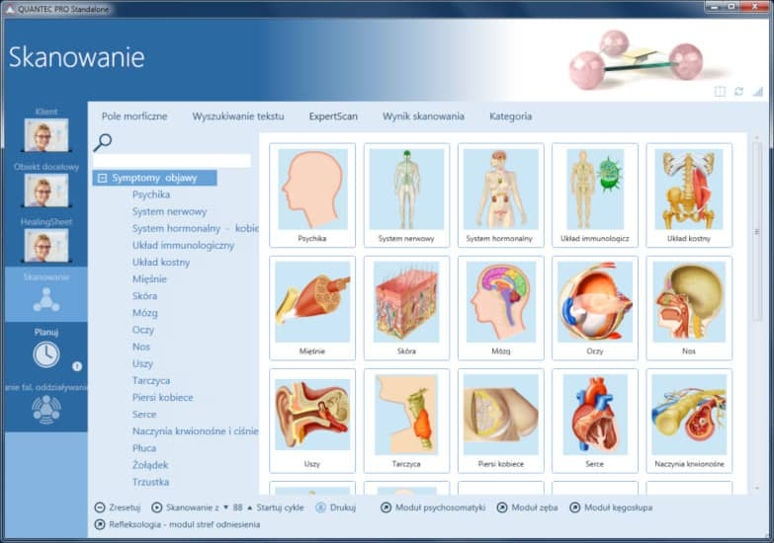This screenshot has height=543, width=774.
Task: Open the Psychika category tile
Action: 312,194
